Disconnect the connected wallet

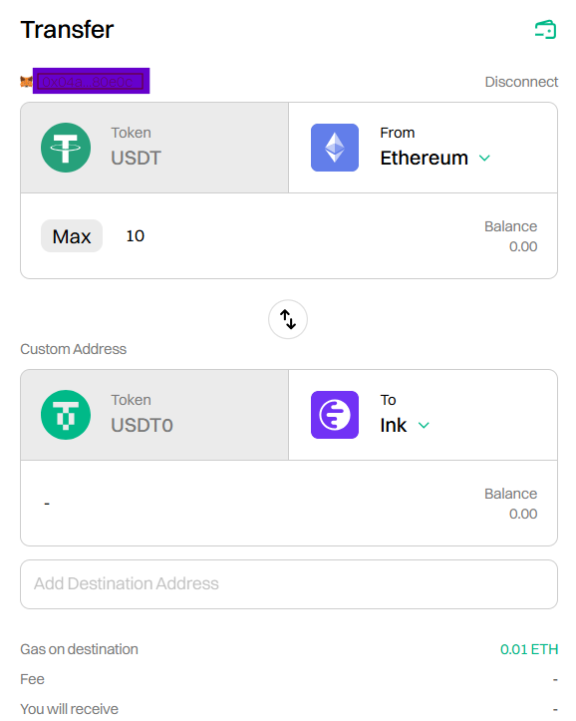(521, 82)
